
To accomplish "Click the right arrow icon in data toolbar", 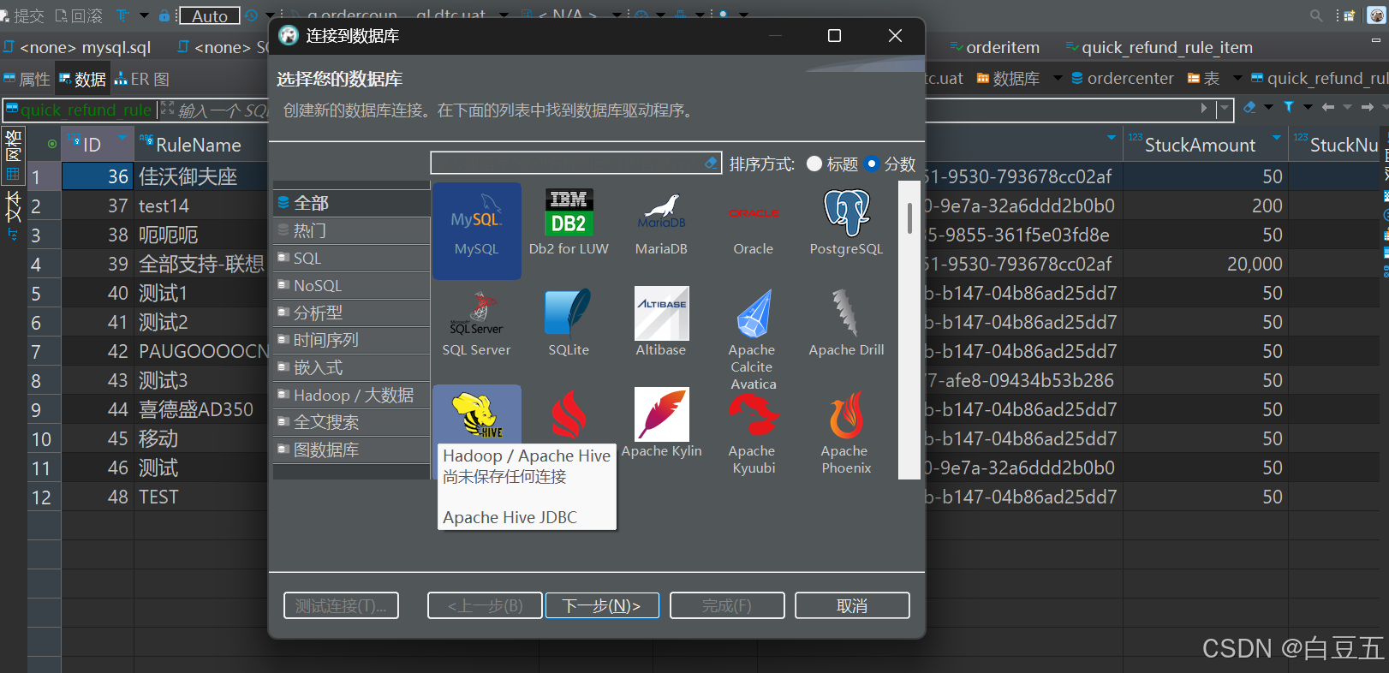I will (1368, 107).
